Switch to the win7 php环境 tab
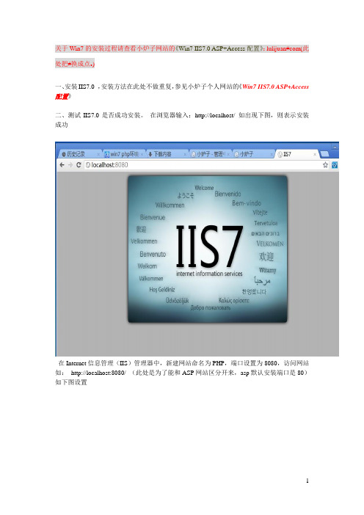364x515 pixels. pos(124,154)
